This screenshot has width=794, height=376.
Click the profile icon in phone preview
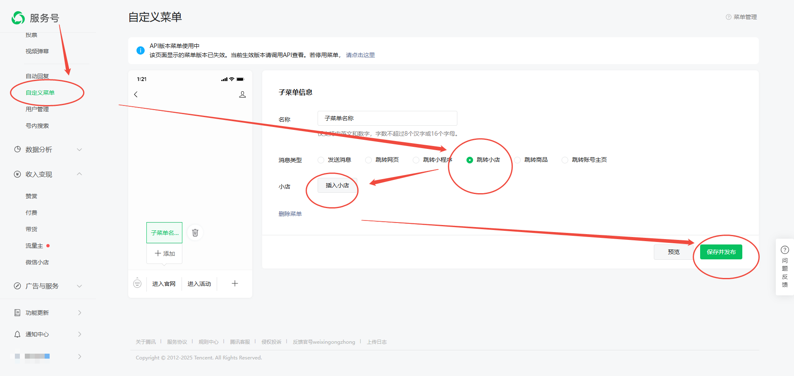242,95
